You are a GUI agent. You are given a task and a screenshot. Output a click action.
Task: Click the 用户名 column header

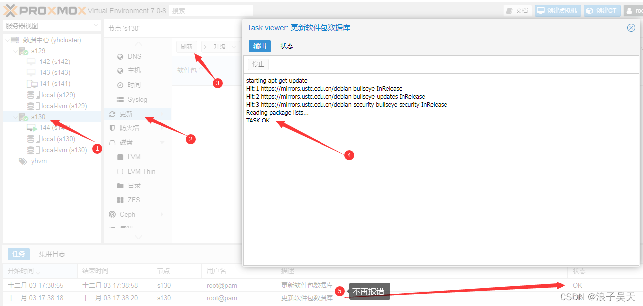point(239,271)
